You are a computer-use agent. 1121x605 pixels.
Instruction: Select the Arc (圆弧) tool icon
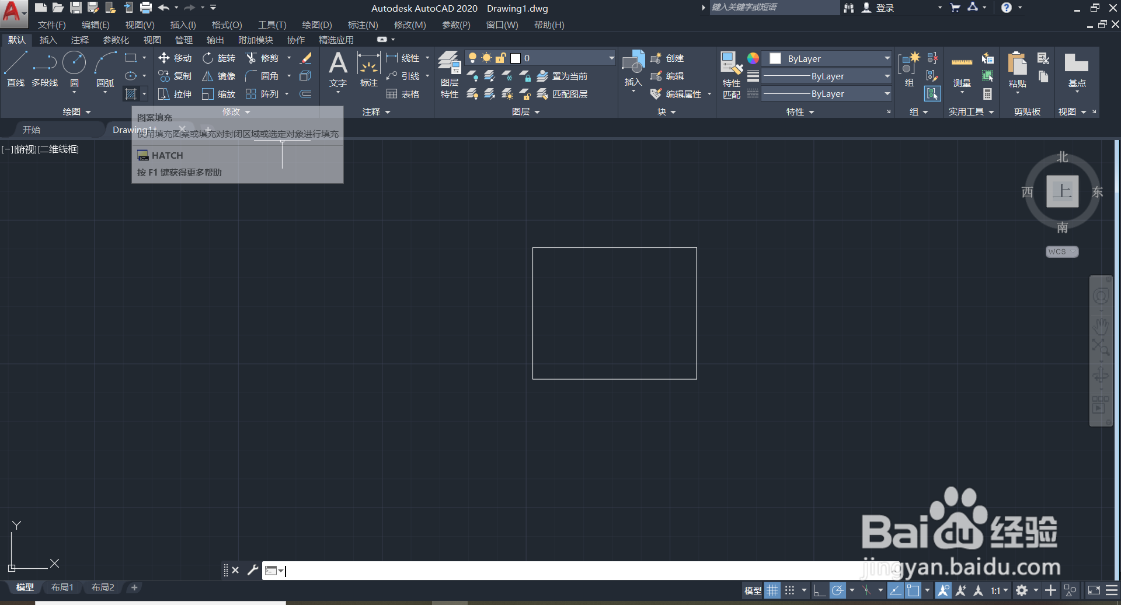[105, 62]
